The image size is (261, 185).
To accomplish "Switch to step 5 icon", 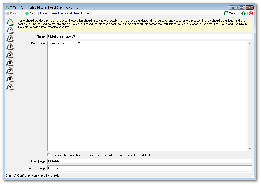I will point(10,55).
